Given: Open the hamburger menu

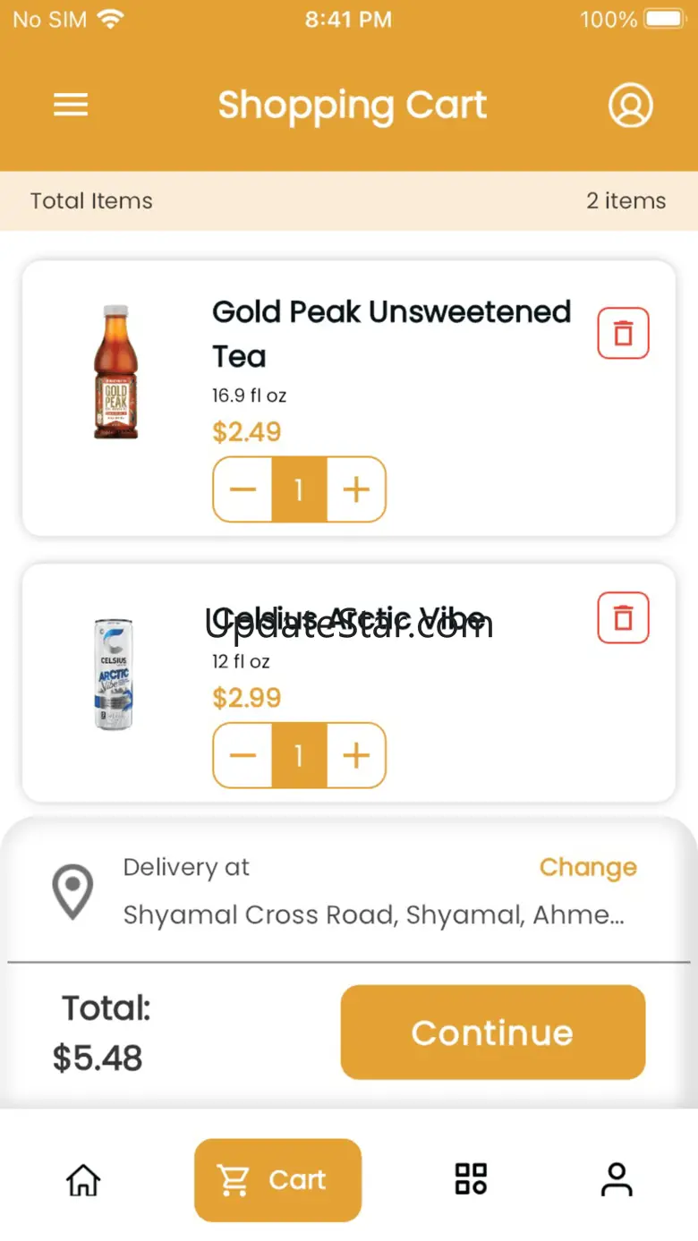Looking at the screenshot, I should pos(71,106).
